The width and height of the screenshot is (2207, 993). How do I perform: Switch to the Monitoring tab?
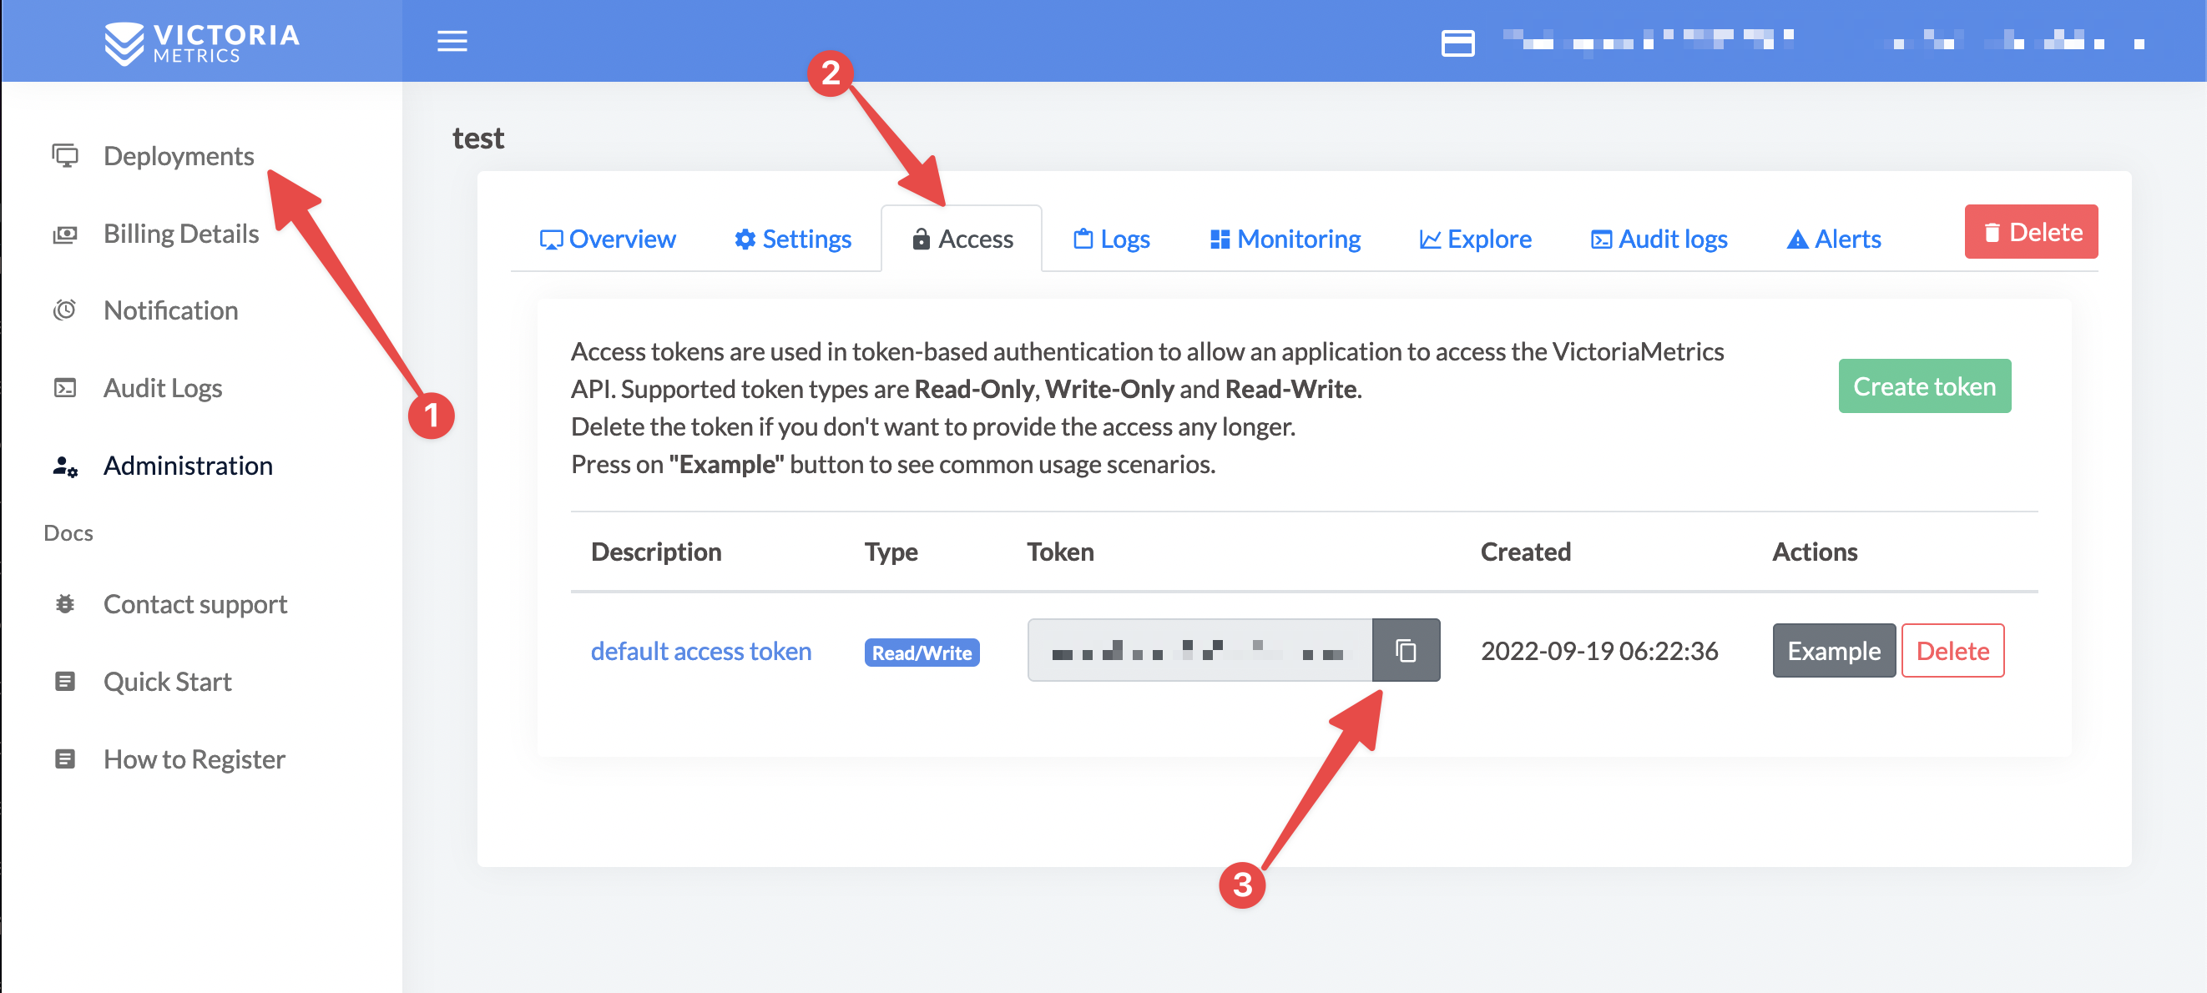tap(1284, 238)
